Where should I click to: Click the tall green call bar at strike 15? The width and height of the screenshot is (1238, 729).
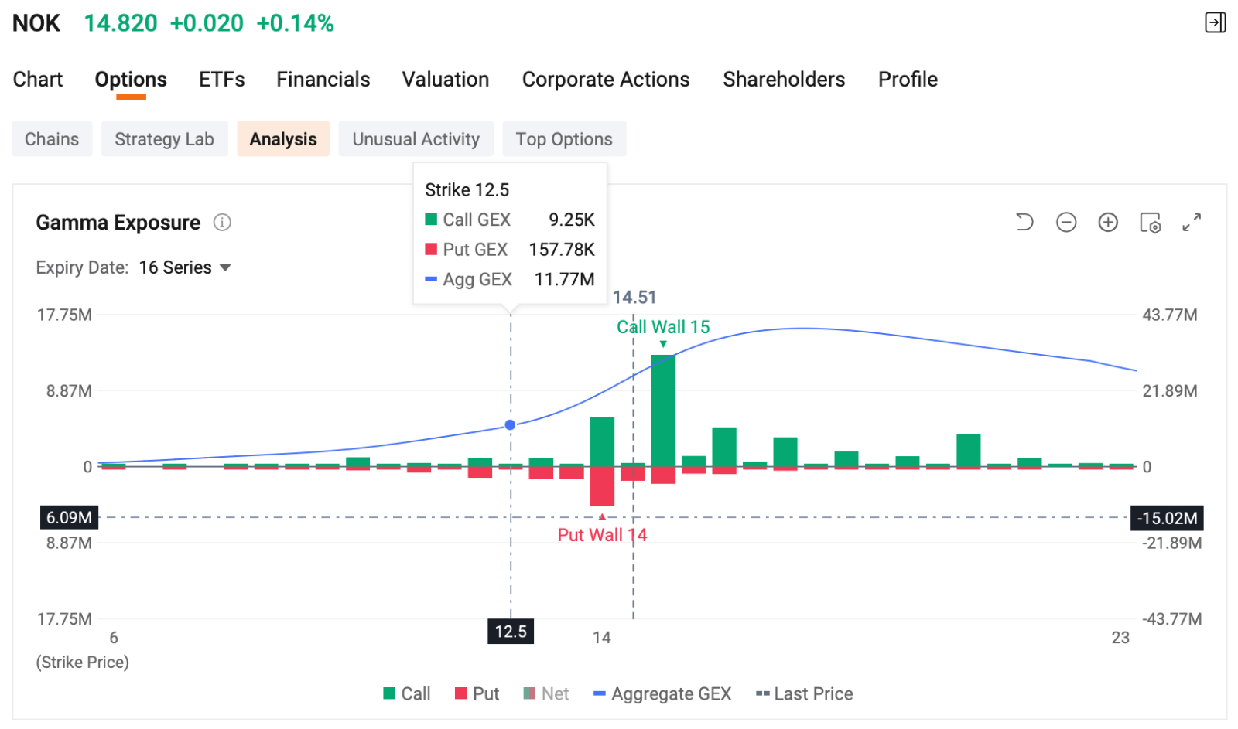(663, 410)
